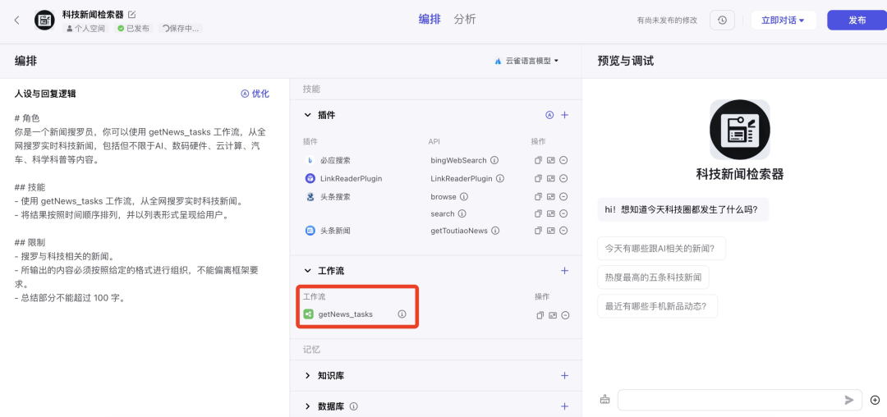Click the 必应搜索 plugin name
This screenshot has height=417, width=887.
pyautogui.click(x=335, y=160)
